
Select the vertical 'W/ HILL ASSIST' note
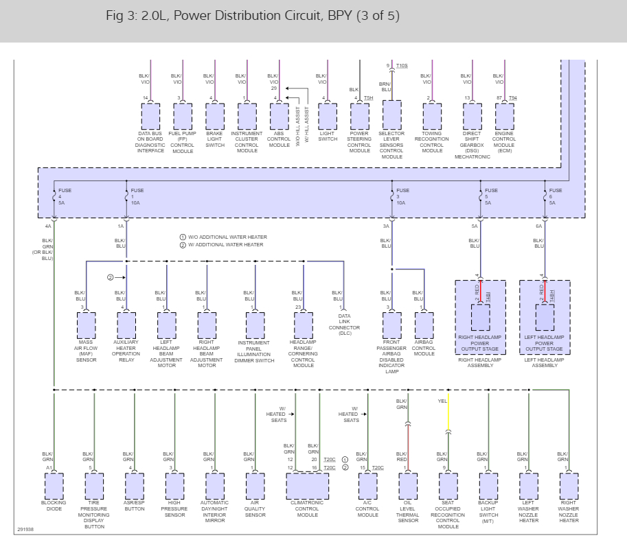(x=307, y=124)
